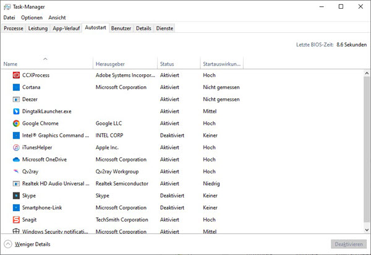The width and height of the screenshot is (371, 255).
Task: Sort by the Herausgeber column header
Action: pos(125,63)
